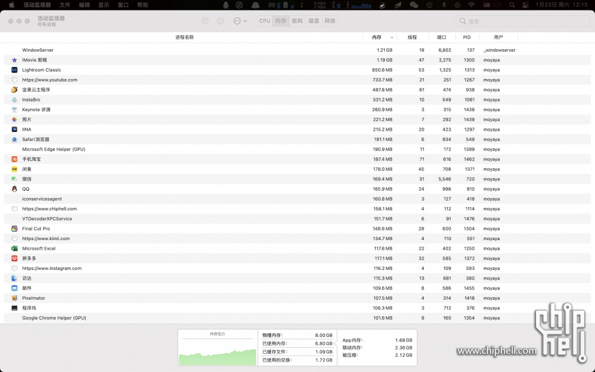
Task: Open the 编辑 menu
Action: pyautogui.click(x=84, y=5)
